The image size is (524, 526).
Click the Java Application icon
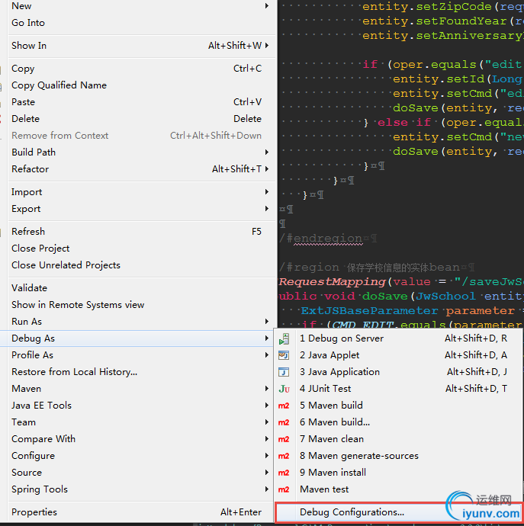[284, 372]
